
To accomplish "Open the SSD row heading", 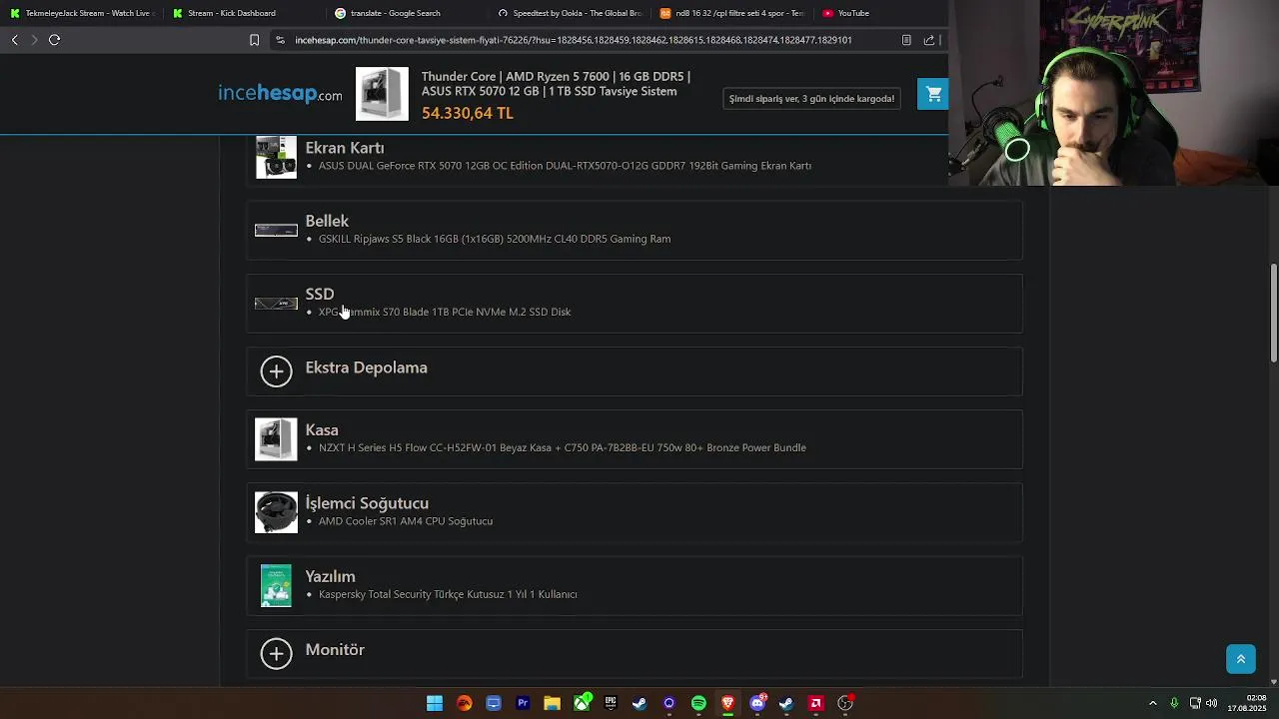I will [320, 294].
